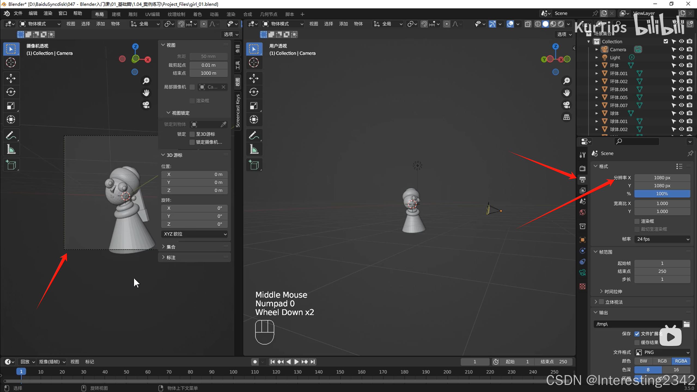Click the resolution percentage 100% slider
697x392 pixels.
click(662, 194)
